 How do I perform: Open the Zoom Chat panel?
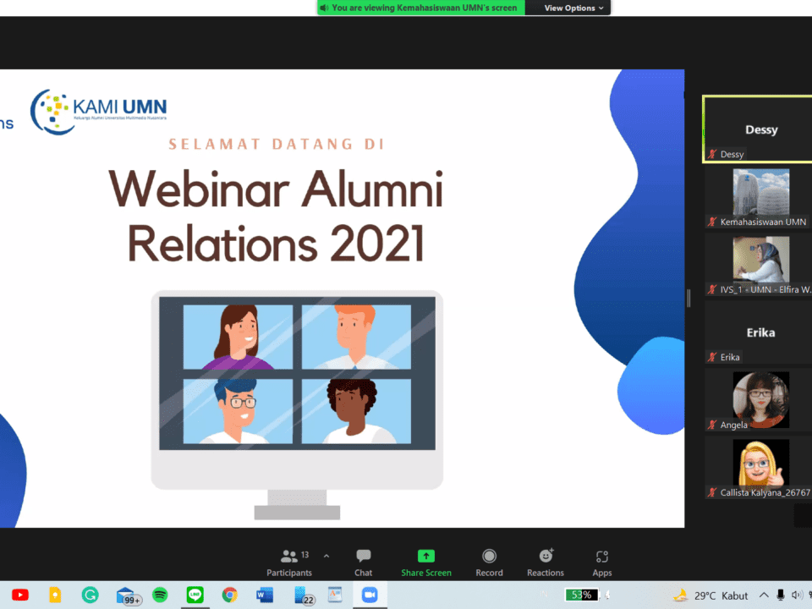tap(363, 562)
